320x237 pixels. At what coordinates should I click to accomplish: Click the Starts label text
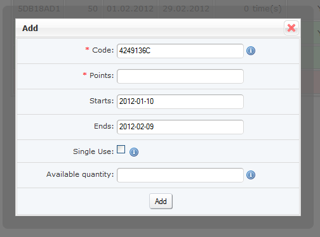click(x=102, y=101)
